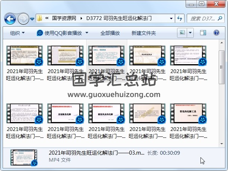Click the preview thumbnail in the details pane
The height and width of the screenshot is (171, 228).
24,158
